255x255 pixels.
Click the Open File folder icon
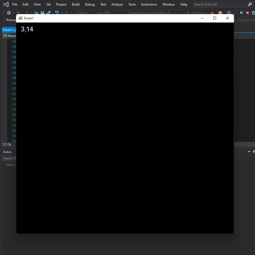(36, 12)
